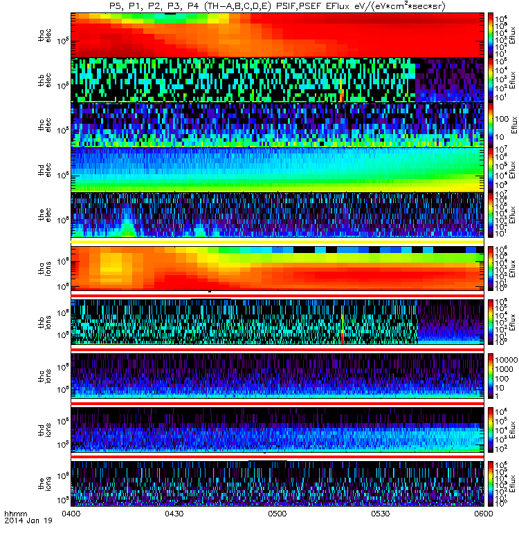Click the Eflux label beside tha elec color bar
This screenshot has width=519, height=553.
(x=513, y=35)
